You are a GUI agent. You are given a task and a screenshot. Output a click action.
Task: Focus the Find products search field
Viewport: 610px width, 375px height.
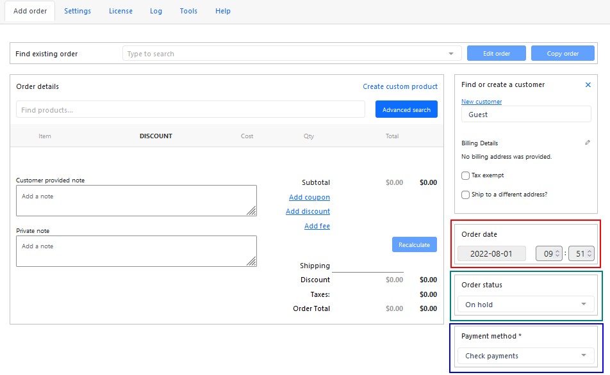coord(190,109)
